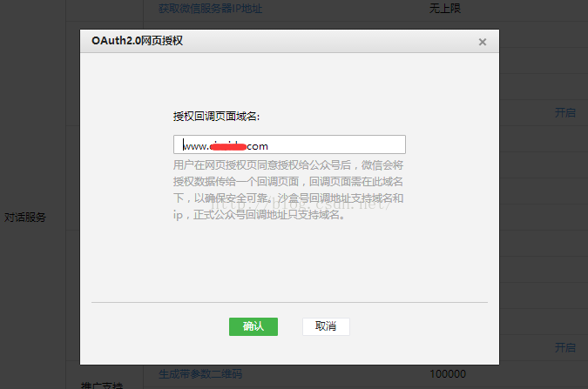This screenshot has height=389, width=588.
Task: Click the OAuth2.0网页授权 dialog title text
Action: [137, 41]
